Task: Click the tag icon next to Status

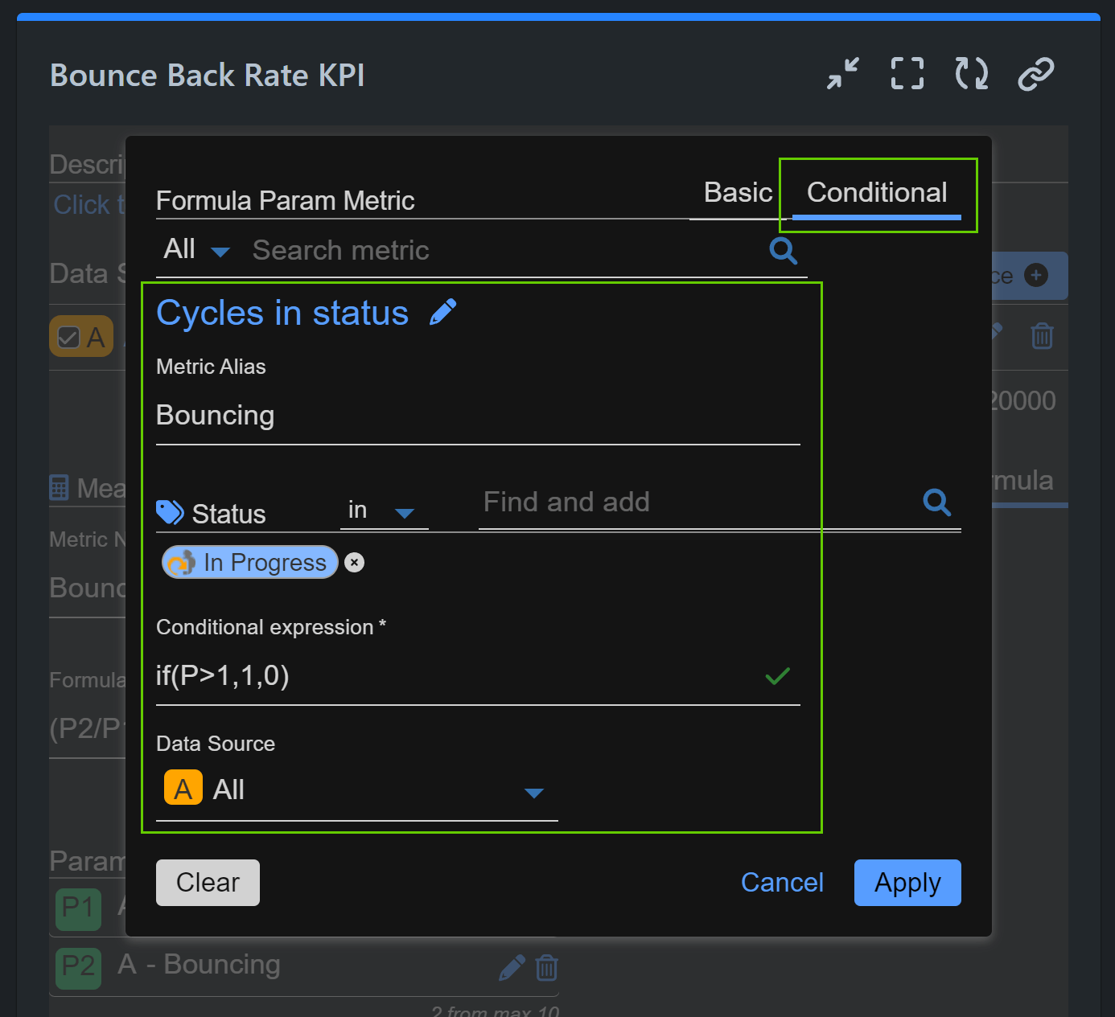Action: point(170,512)
